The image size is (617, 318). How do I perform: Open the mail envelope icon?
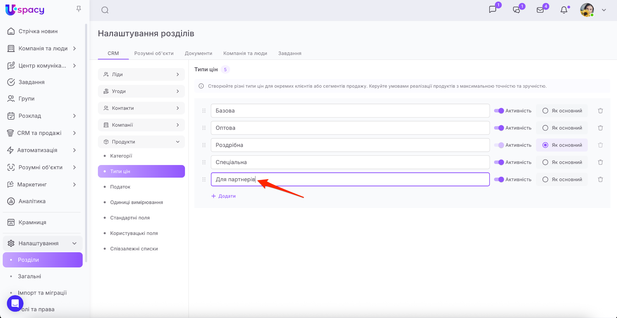(x=540, y=10)
